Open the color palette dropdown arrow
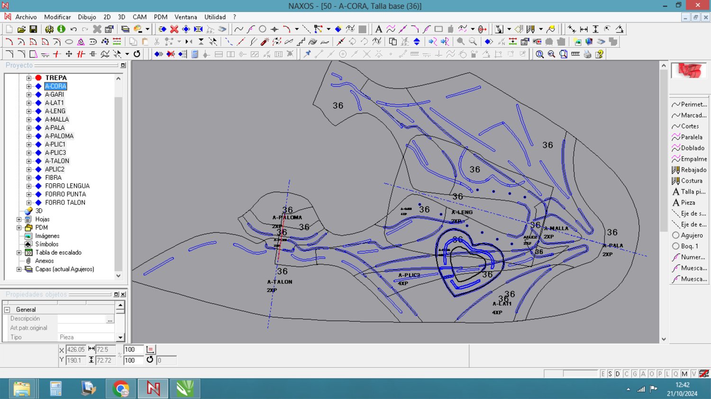Image resolution: width=711 pixels, height=399 pixels. coord(147,29)
